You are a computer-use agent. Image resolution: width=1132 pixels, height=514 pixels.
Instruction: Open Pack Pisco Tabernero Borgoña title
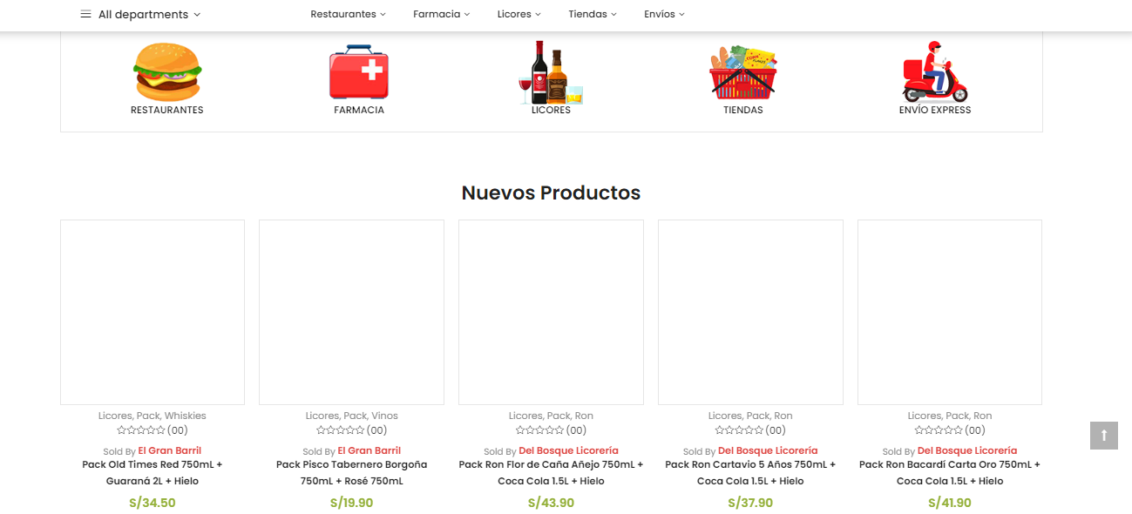coord(352,472)
